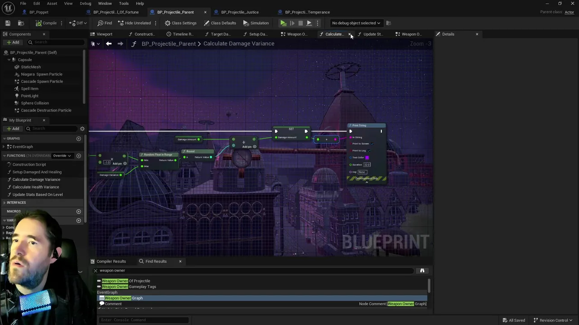The image size is (579, 325).
Task: Open the function Override dropdown
Action: [x=62, y=156]
